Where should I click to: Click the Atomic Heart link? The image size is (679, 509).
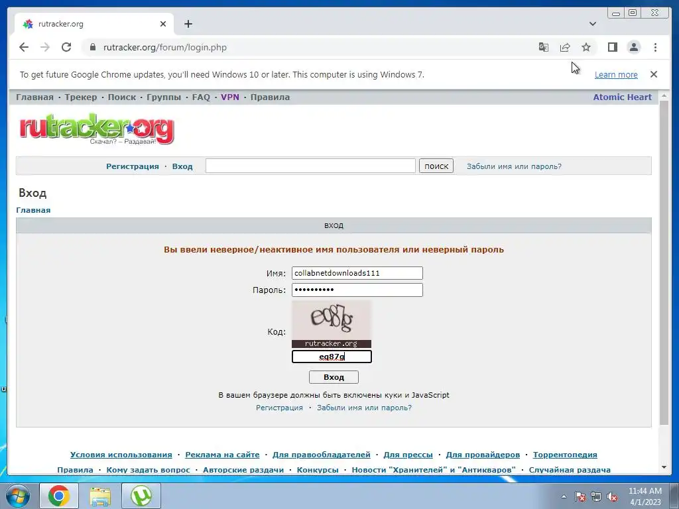click(622, 97)
